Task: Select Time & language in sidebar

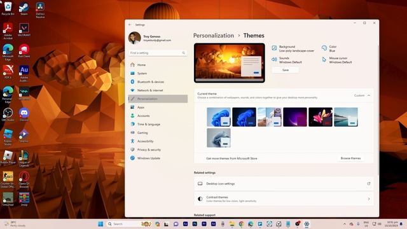Action: (158, 125)
